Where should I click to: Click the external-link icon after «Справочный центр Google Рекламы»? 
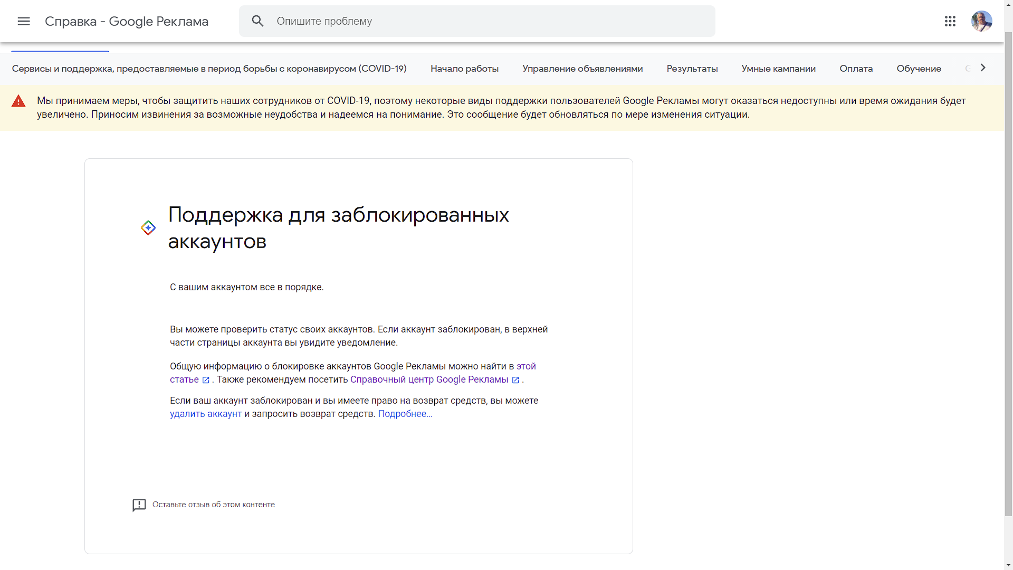click(x=515, y=380)
